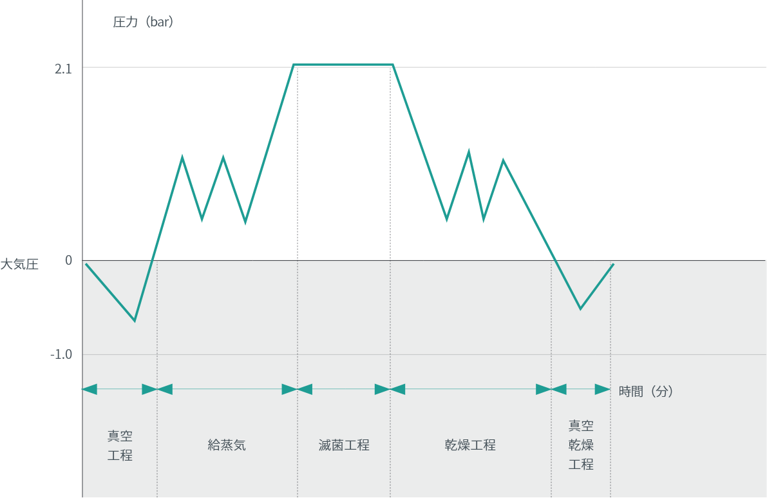Click the 圧力（bar） axis title

tap(144, 22)
